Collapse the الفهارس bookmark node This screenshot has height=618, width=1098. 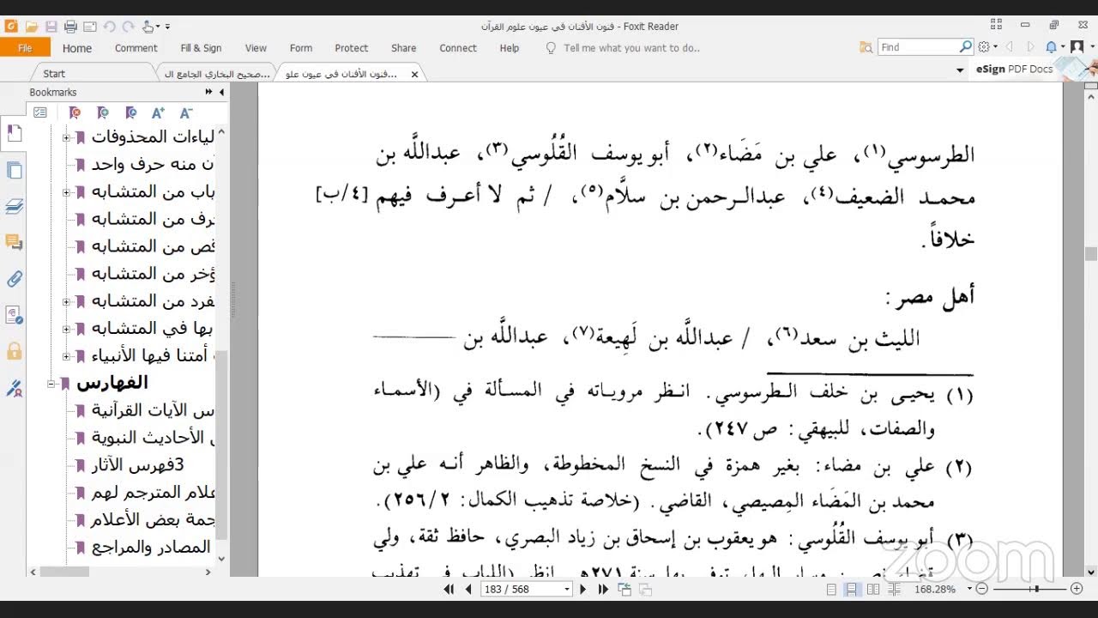click(x=52, y=384)
